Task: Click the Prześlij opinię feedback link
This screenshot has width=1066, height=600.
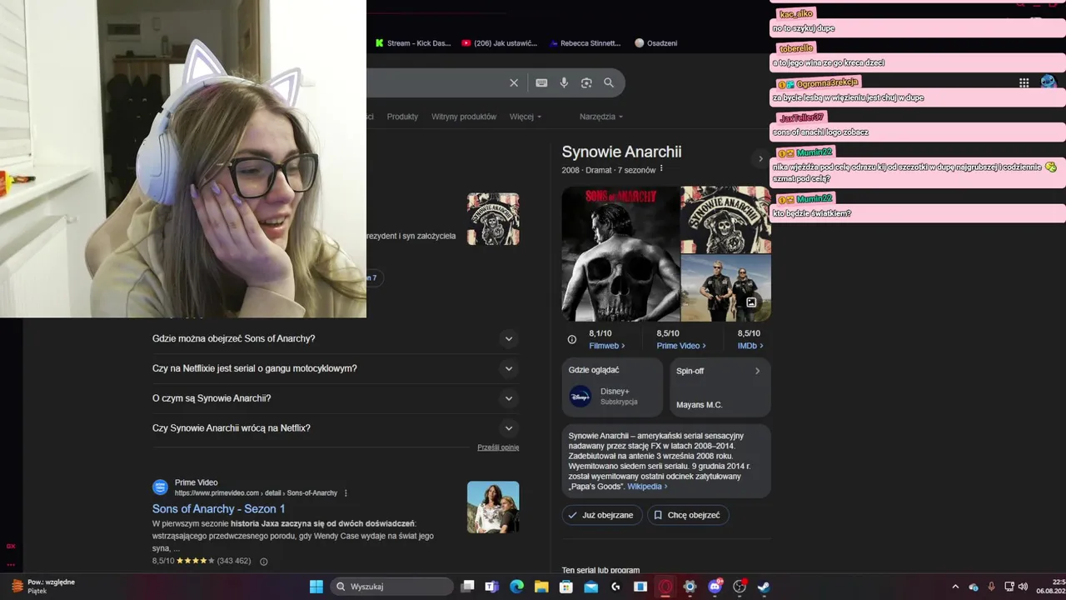Action: pos(498,447)
